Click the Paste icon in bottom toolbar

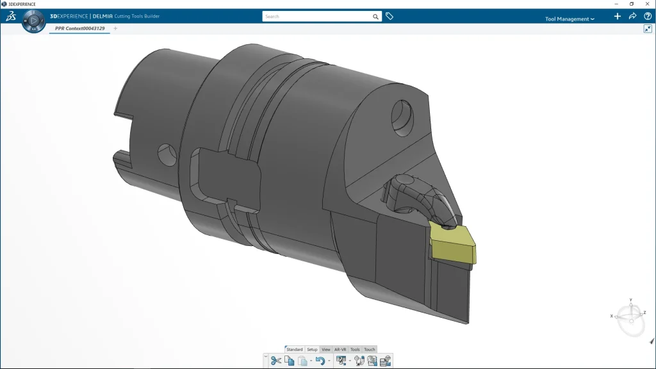tap(302, 361)
